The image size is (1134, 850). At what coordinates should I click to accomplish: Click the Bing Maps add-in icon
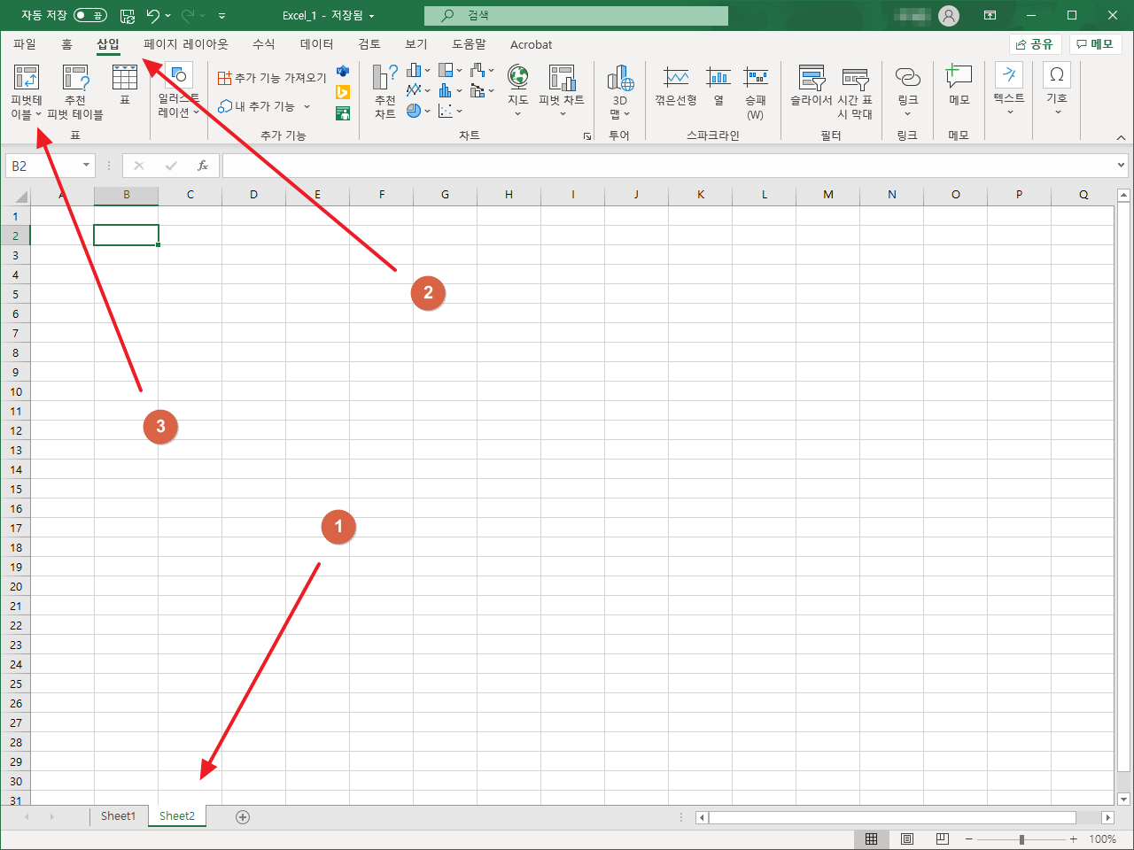pyautogui.click(x=343, y=92)
